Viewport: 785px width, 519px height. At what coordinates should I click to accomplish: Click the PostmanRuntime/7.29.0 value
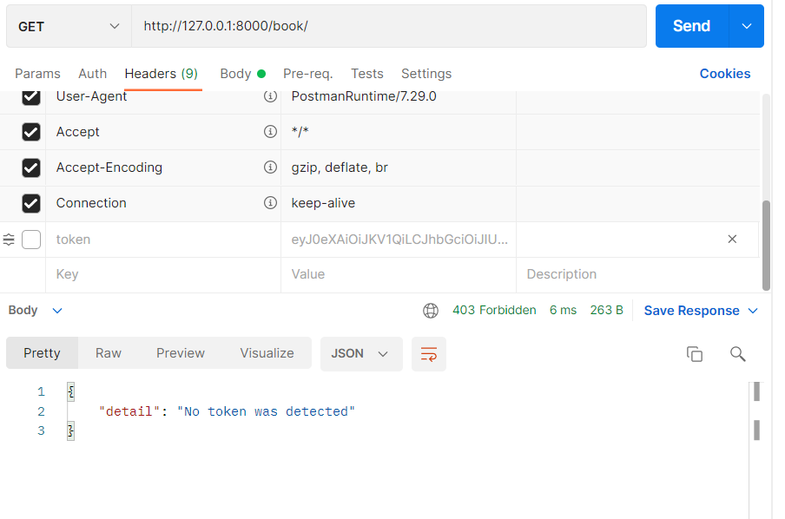tap(364, 96)
